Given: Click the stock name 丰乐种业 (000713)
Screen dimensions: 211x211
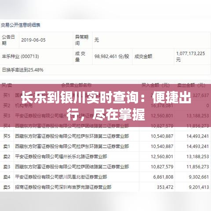Looking at the screenshot, I should coord(20,56).
